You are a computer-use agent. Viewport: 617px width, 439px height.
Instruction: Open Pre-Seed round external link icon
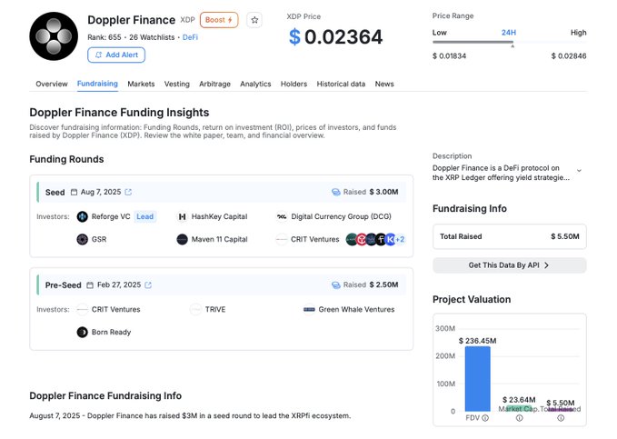tap(148, 285)
